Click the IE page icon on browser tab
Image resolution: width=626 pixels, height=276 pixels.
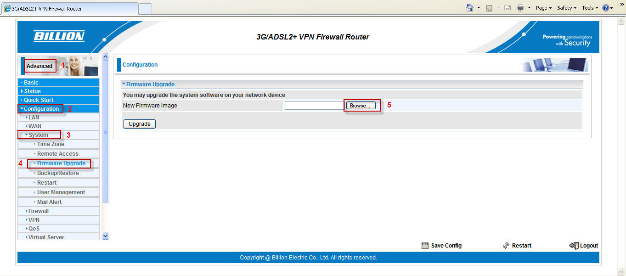[x=7, y=8]
